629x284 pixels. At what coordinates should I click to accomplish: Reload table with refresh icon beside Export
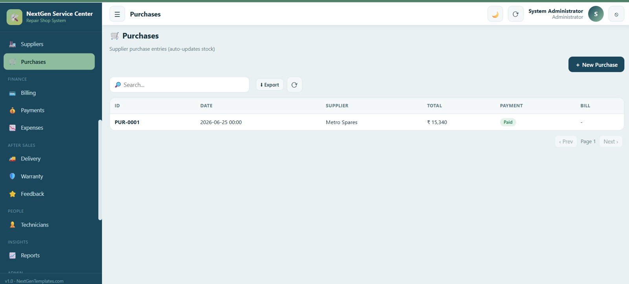tap(294, 85)
